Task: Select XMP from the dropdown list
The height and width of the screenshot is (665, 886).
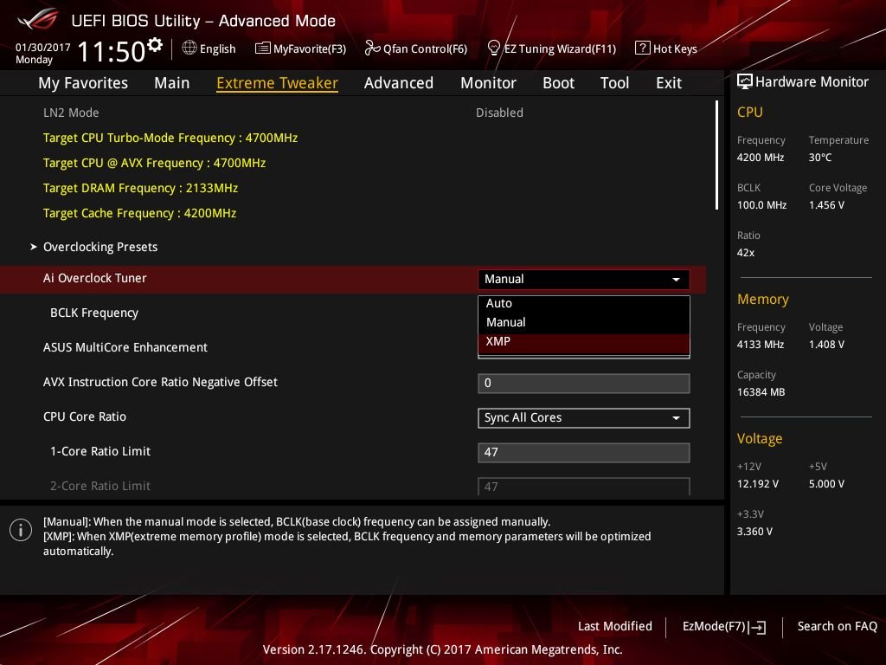Action: [x=584, y=341]
